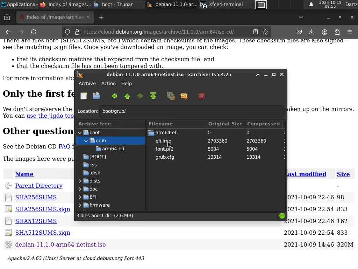Go back using green left arrow
Viewport: 358px width, 269px height.
click(x=114, y=96)
